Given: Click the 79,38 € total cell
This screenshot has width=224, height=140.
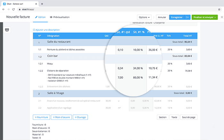Looking at the screenshot, I should click(188, 71).
